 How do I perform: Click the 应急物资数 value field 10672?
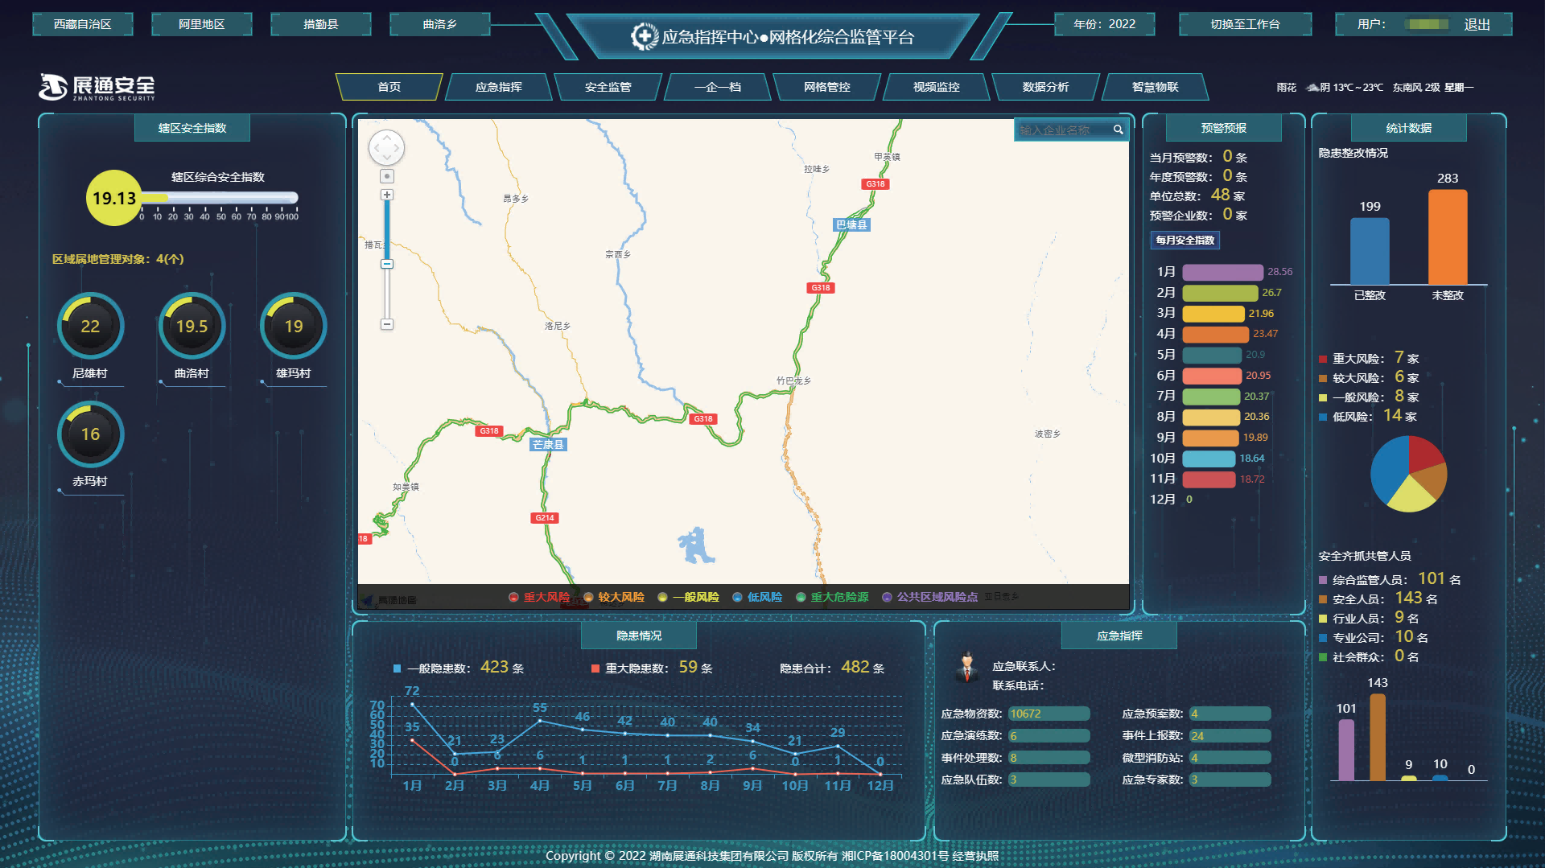1049,714
